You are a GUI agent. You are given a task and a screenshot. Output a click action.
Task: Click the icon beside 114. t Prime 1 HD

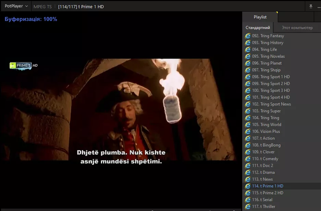(x=248, y=186)
